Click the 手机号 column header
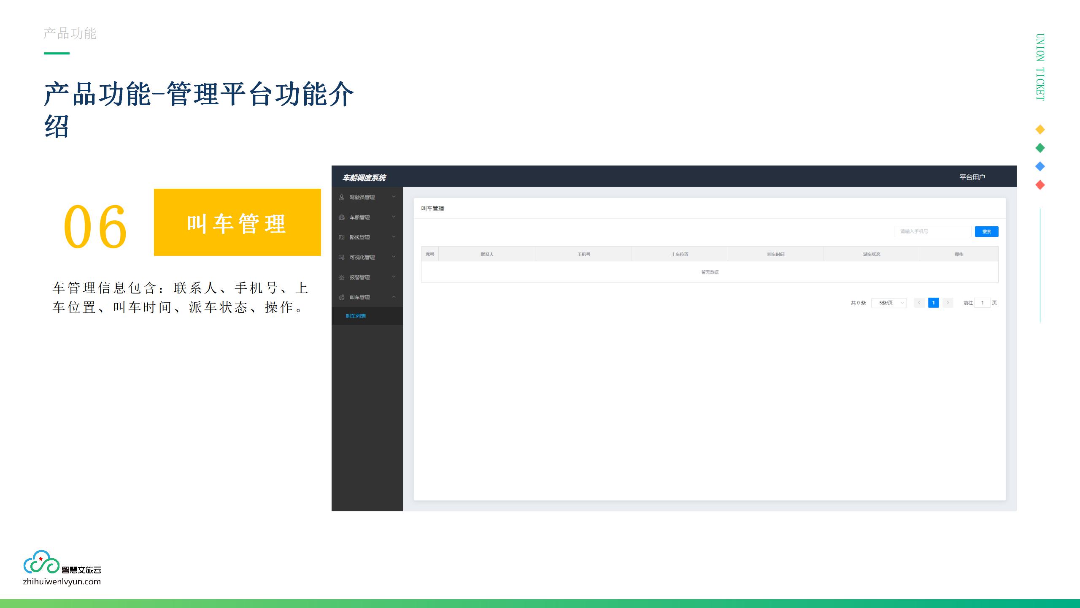Screen dimensions: 1080x608 click(584, 254)
